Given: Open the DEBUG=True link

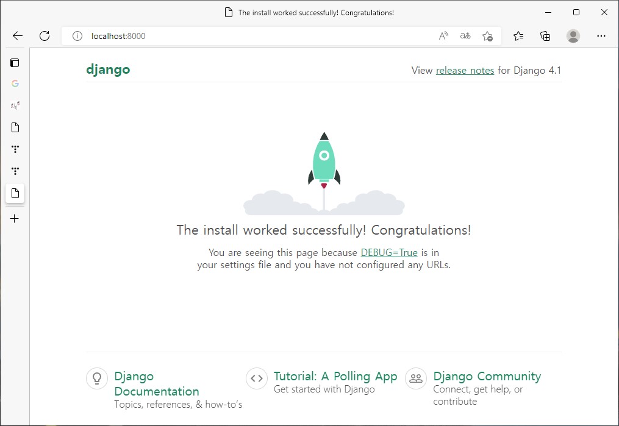Looking at the screenshot, I should [x=389, y=252].
